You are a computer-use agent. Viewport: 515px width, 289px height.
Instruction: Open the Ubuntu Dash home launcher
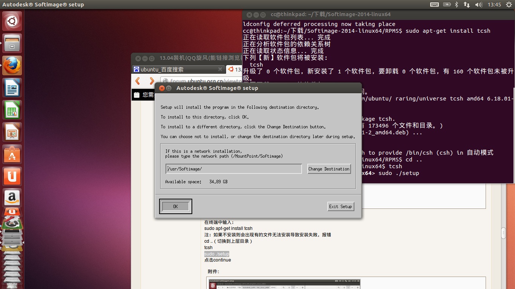point(12,21)
